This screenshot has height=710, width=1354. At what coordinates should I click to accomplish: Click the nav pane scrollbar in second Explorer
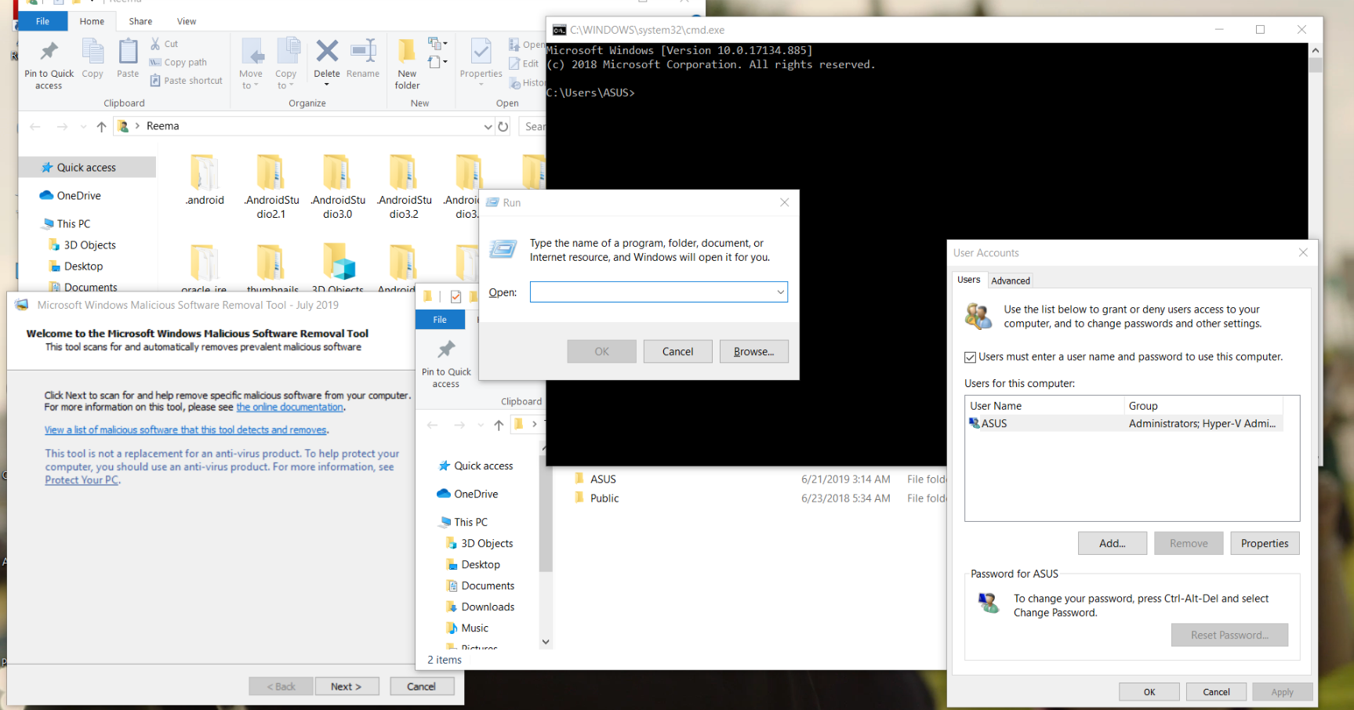[x=546, y=513]
